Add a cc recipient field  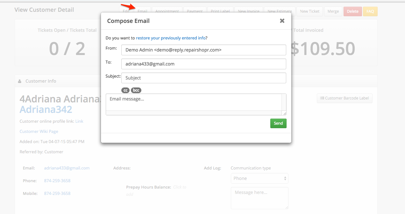tap(126, 90)
